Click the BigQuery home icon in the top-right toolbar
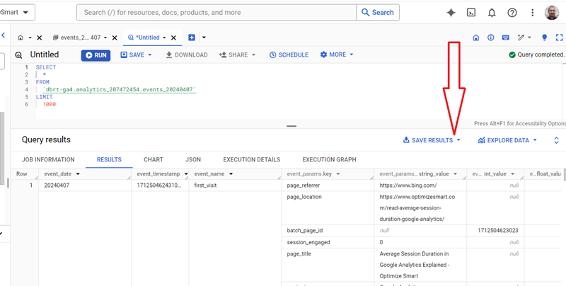This screenshot has width=566, height=286. click(475, 38)
